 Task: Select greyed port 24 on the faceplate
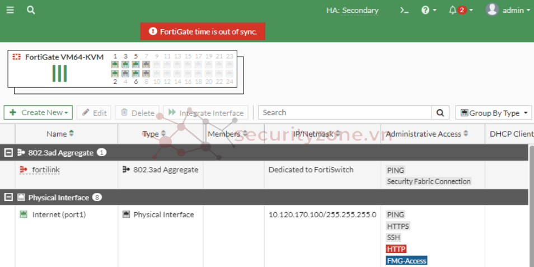coord(229,73)
